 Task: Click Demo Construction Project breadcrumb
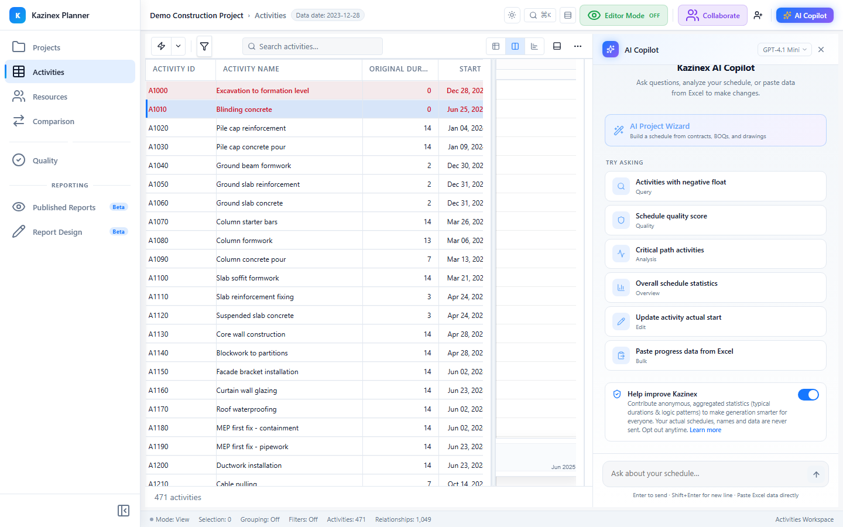coord(196,15)
